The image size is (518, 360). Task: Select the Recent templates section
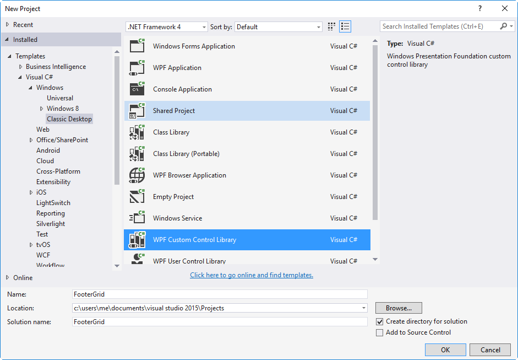(22, 24)
